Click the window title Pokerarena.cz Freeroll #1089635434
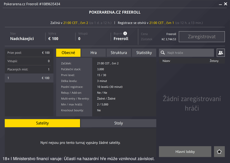 32,4
